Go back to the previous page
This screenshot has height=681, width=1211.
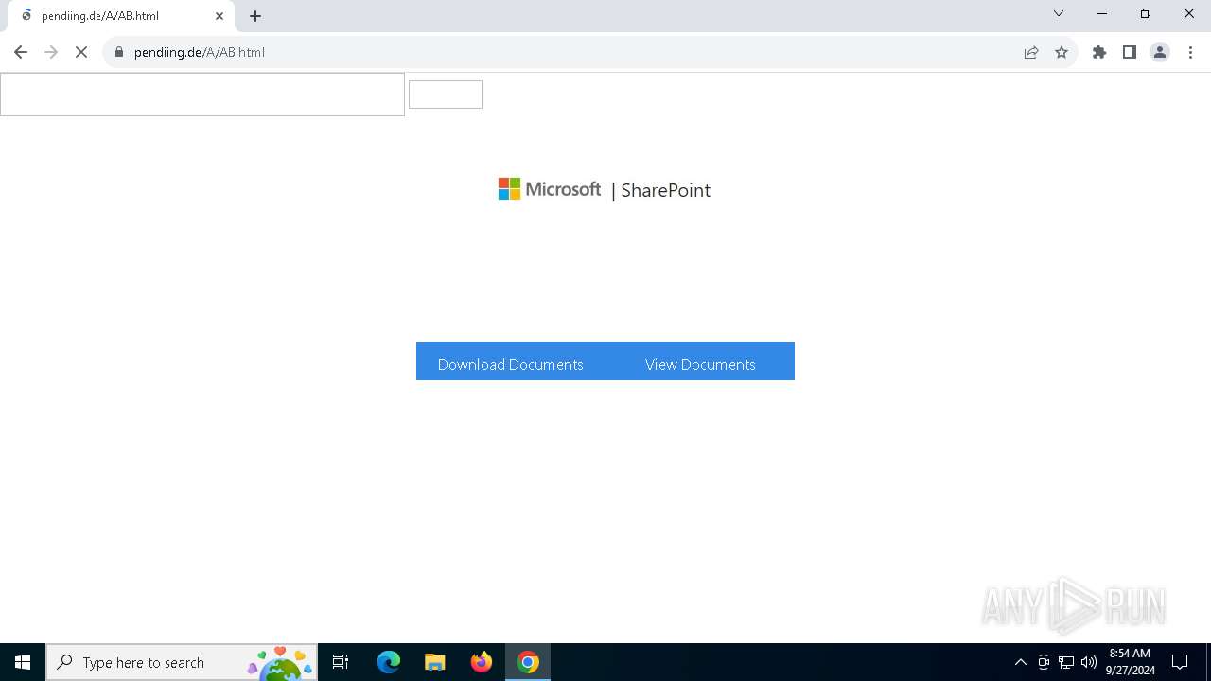pyautogui.click(x=21, y=52)
